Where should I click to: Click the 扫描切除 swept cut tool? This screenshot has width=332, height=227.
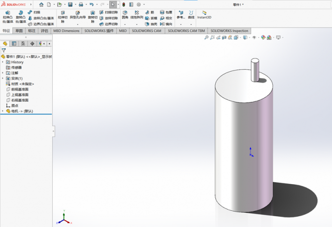108,12
